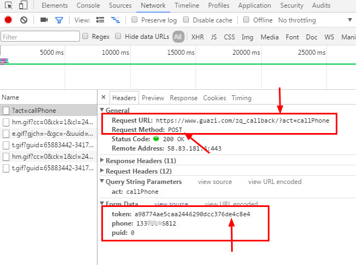Enable the Preserve log checkbox

135,20
